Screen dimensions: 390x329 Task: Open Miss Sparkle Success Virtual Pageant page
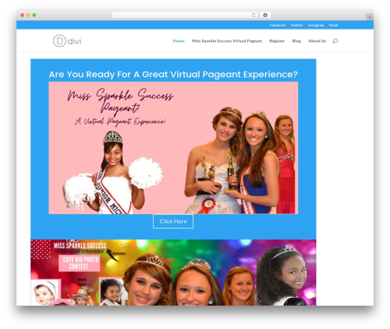(227, 41)
